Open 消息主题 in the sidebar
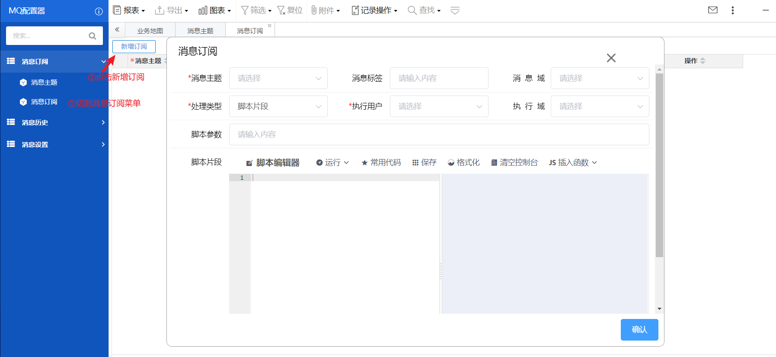Viewport: 776px width, 357px height. (x=44, y=82)
